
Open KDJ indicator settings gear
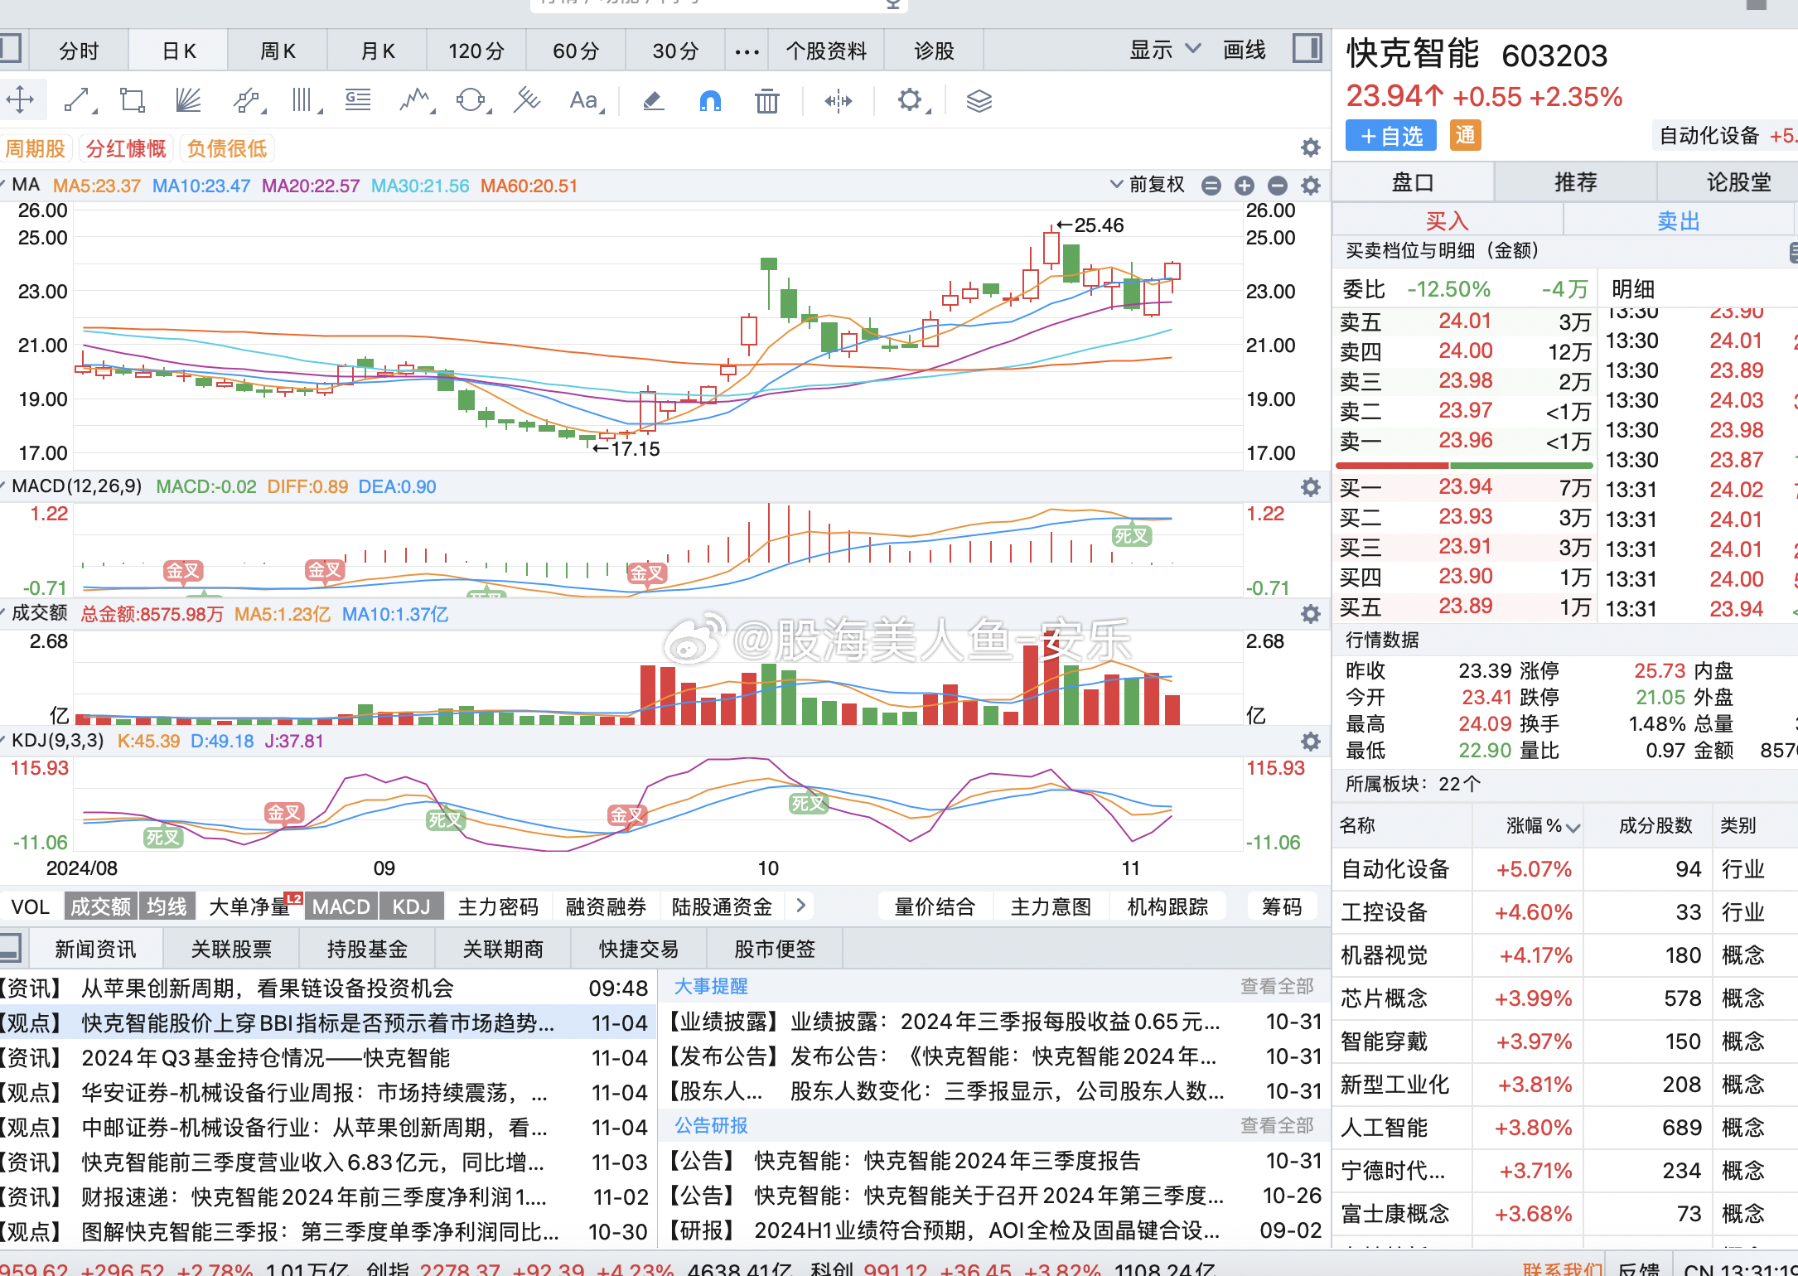click(x=1310, y=741)
